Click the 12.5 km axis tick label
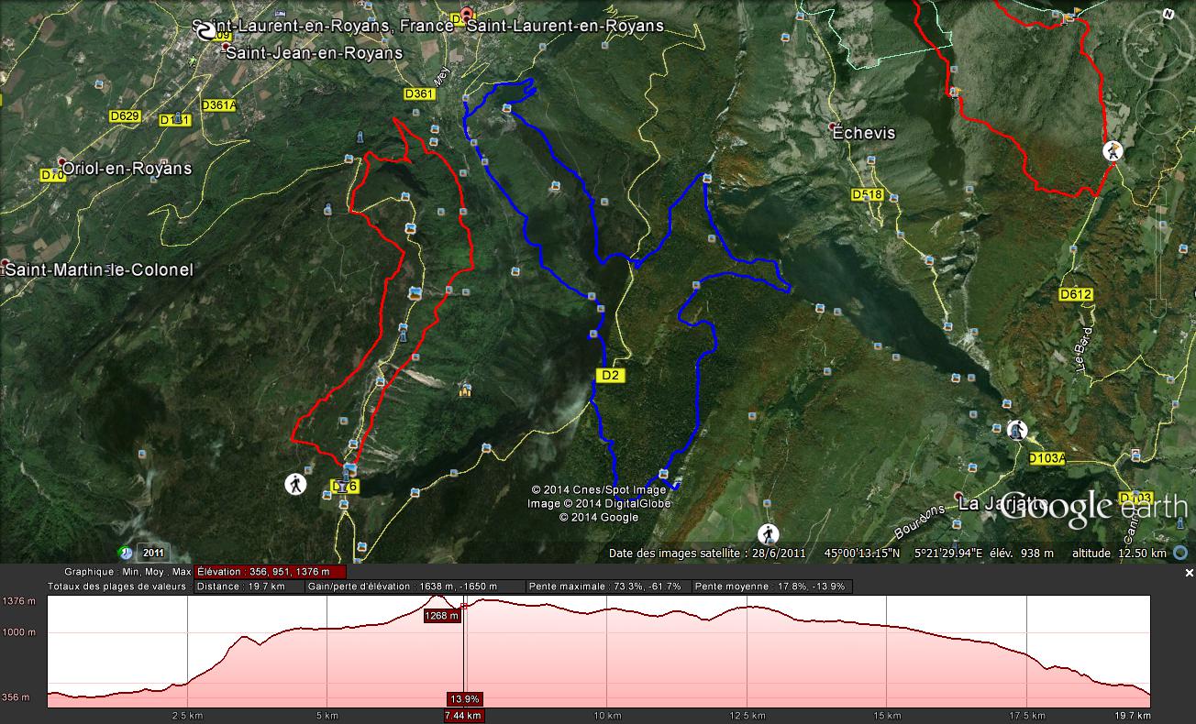This screenshot has width=1196, height=724. pyautogui.click(x=748, y=715)
